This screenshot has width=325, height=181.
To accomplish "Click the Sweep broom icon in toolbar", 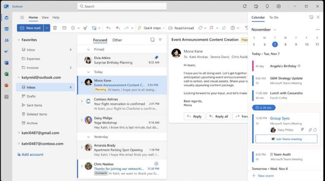I will tap(85, 28).
